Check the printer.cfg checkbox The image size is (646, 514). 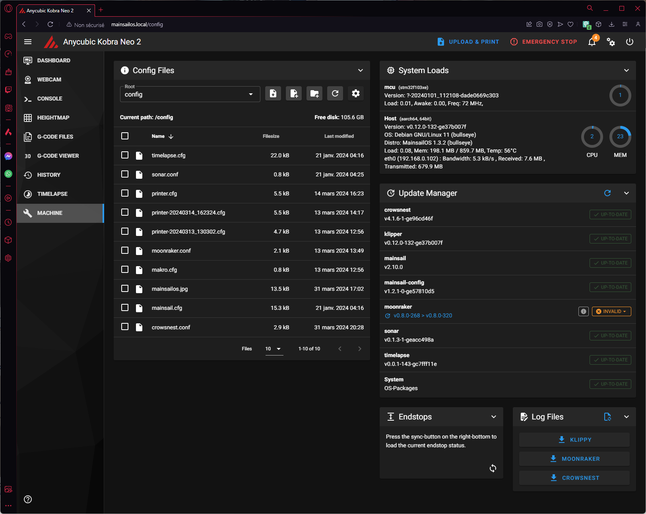pyautogui.click(x=125, y=193)
